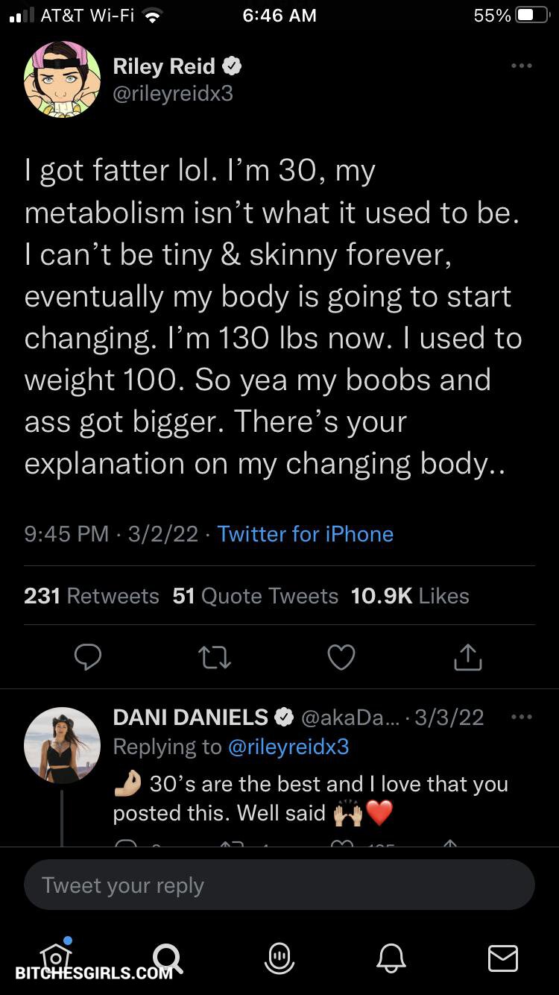Image resolution: width=559 pixels, height=995 pixels.
Task: Open the @rileyreidx3 mention in reply
Action: point(288,747)
